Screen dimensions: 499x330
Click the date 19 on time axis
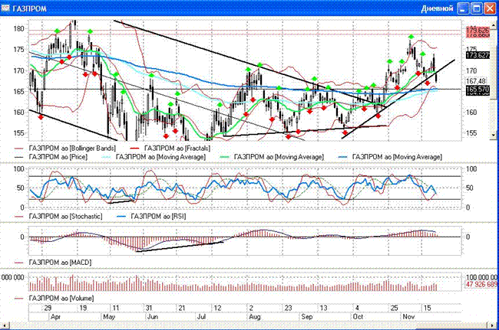(x=83, y=308)
